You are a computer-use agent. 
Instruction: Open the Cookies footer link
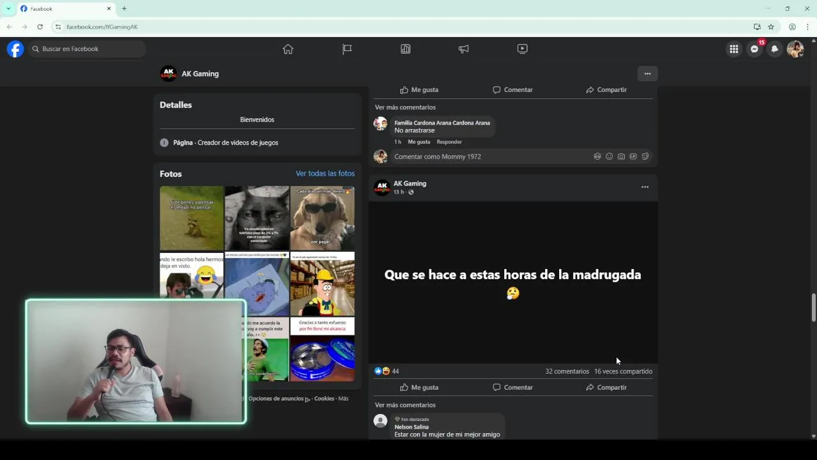[x=324, y=399]
